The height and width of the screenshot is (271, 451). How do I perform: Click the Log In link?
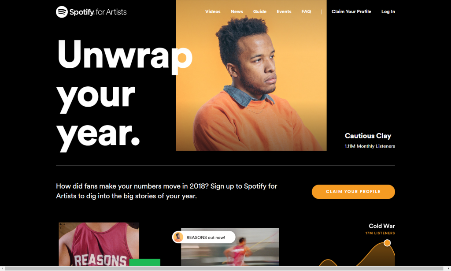388,11
